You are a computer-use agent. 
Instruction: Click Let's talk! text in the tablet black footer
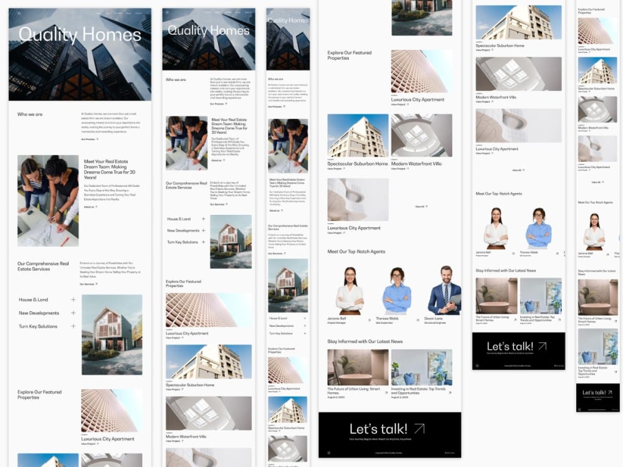pyautogui.click(x=510, y=347)
